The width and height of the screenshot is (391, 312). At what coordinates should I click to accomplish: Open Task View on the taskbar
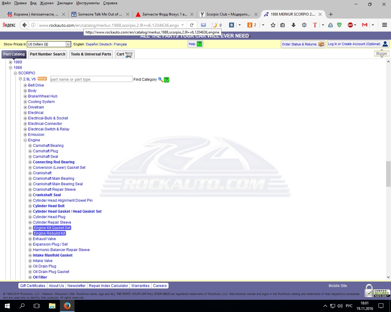click(x=37, y=306)
